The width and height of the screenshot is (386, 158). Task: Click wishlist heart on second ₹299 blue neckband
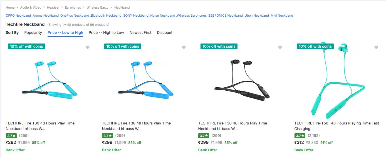pyautogui.click(x=184, y=47)
